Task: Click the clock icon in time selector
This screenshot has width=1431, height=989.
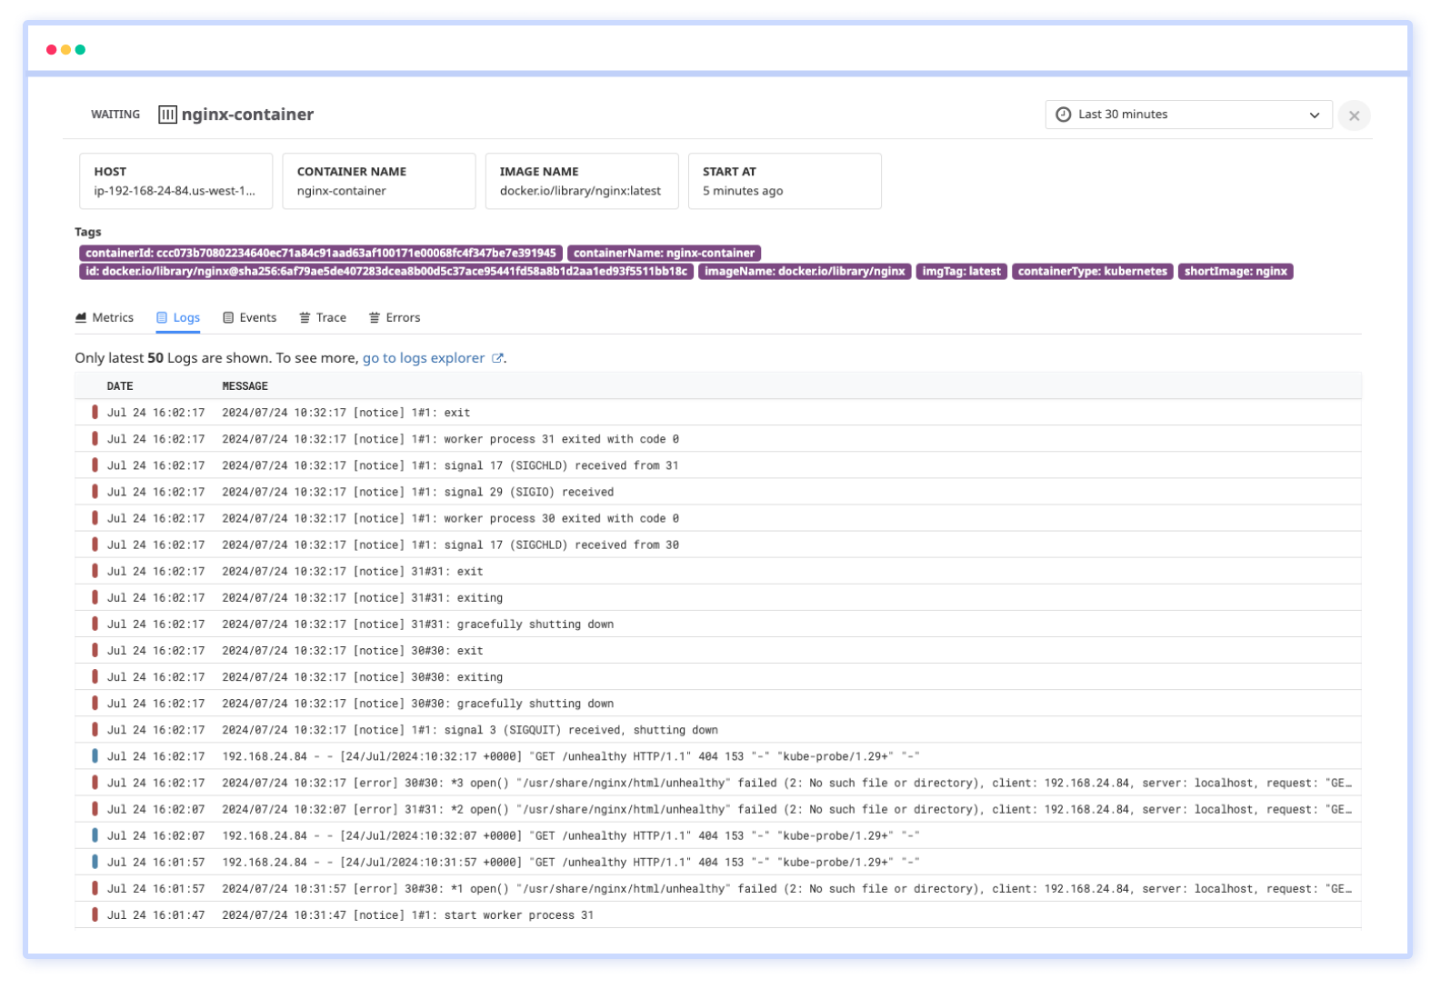Action: (1062, 115)
